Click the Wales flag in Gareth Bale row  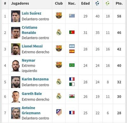click(x=72, y=96)
